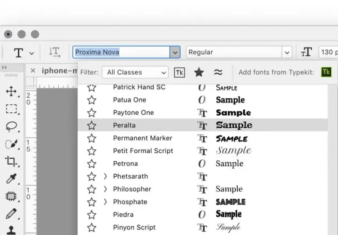
Task: Close the iphone document tab
Action: click(33, 70)
